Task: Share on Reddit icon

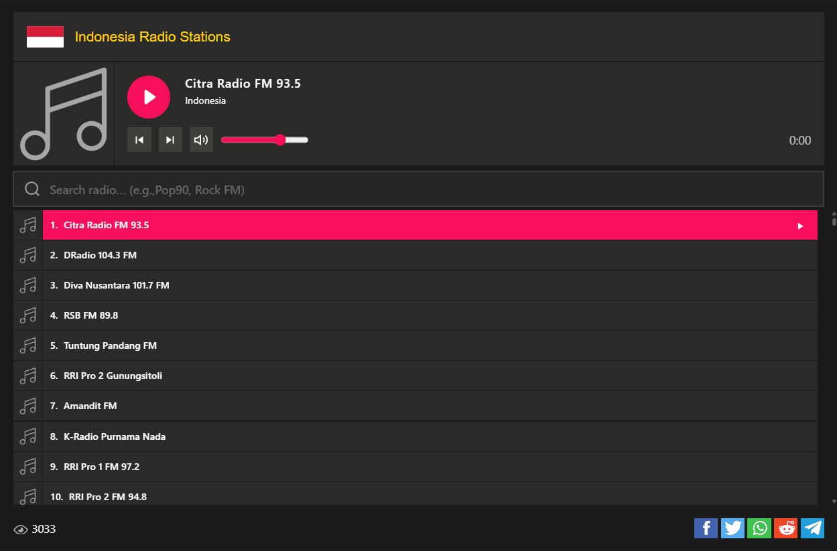Action: tap(785, 528)
